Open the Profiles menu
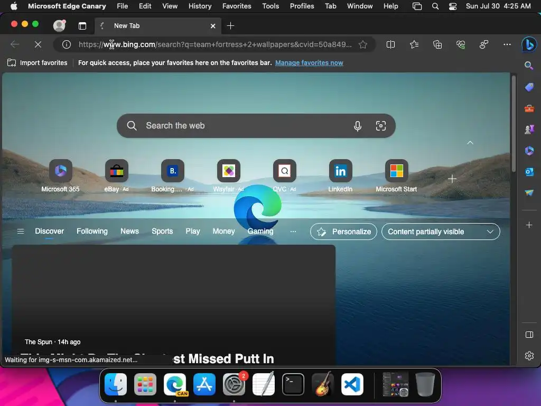 [302, 6]
